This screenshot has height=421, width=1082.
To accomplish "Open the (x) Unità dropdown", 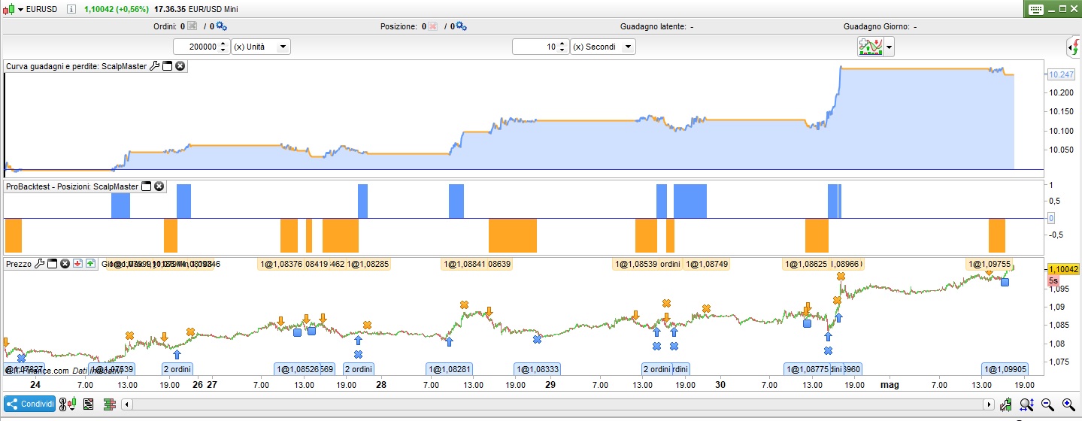I will coord(260,47).
